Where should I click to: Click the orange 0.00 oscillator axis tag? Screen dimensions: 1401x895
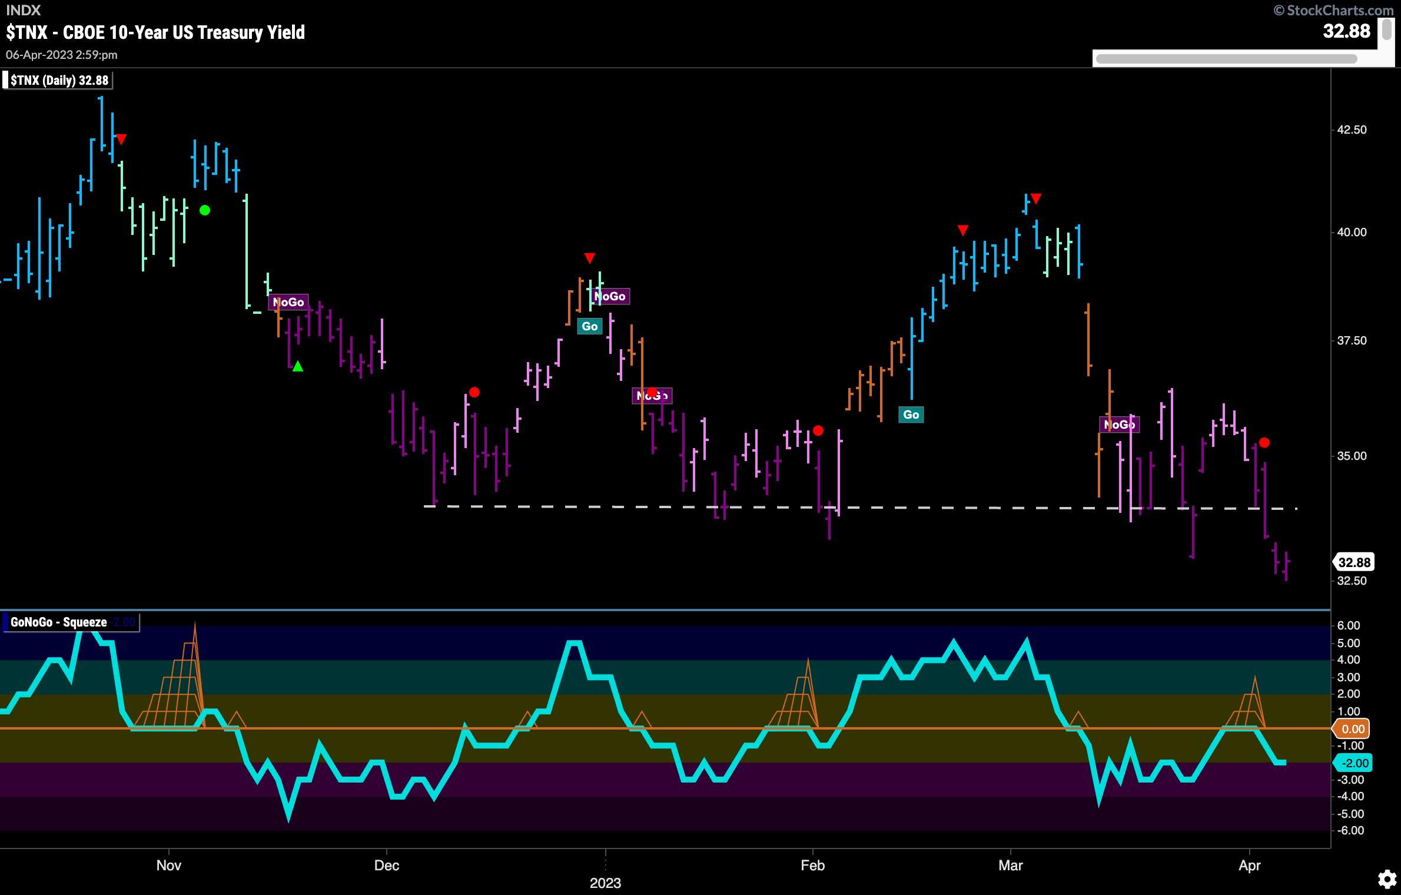(1352, 729)
